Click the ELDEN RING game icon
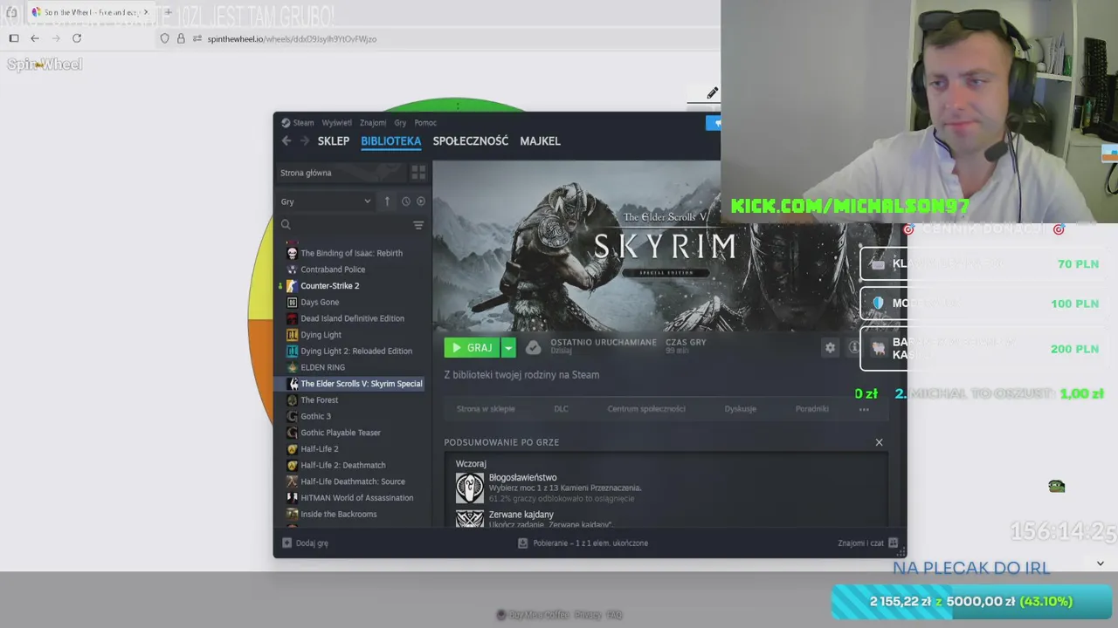Screen dimensions: 1118x628 292,367
